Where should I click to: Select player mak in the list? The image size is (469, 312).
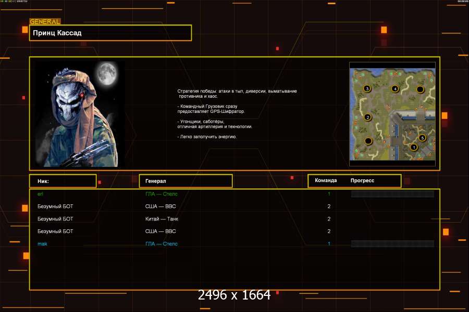(x=42, y=244)
